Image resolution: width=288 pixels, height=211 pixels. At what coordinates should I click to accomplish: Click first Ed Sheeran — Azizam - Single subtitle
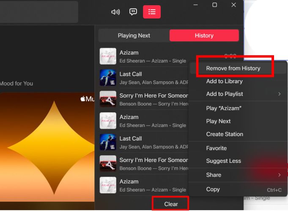click(x=153, y=61)
